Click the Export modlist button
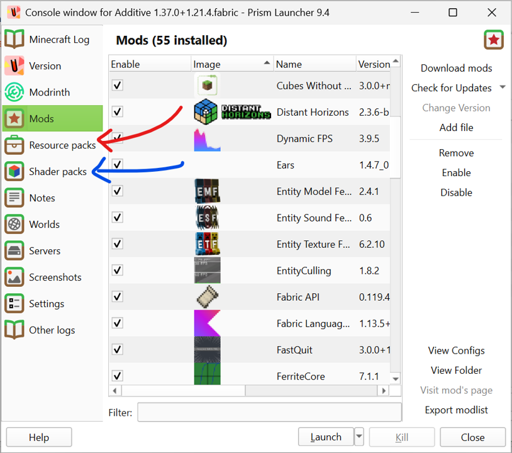512x453 pixels. click(456, 410)
